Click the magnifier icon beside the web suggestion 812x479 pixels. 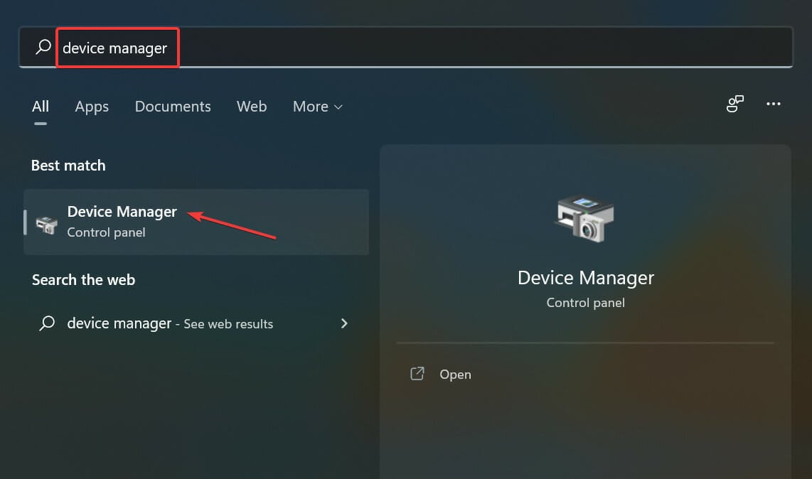pos(46,323)
